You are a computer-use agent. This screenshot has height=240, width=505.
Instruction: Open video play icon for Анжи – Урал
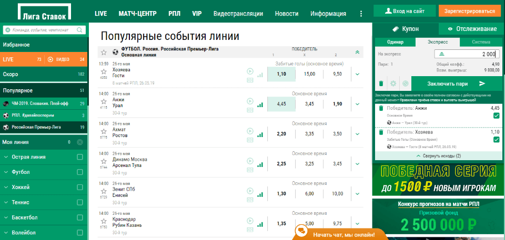[250, 101]
